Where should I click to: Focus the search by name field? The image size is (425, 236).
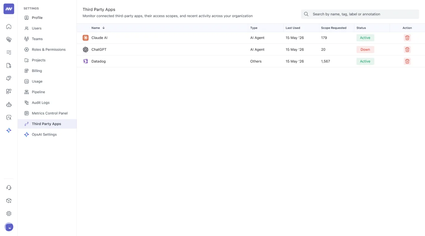click(360, 14)
